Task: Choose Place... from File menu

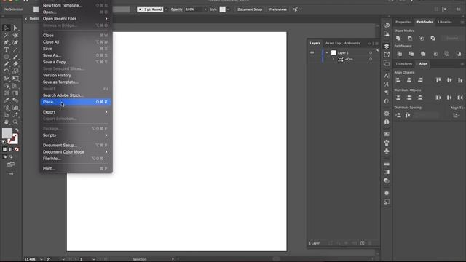Action: 75,102
